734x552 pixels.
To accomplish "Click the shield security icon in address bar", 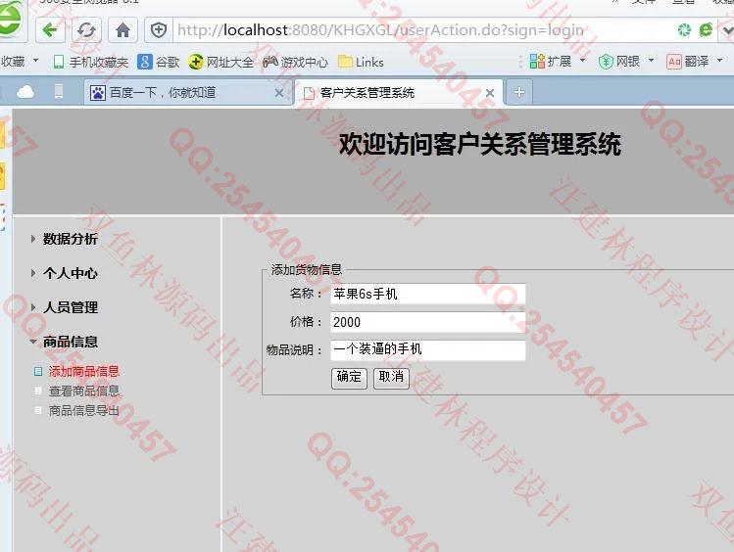I will [x=159, y=30].
